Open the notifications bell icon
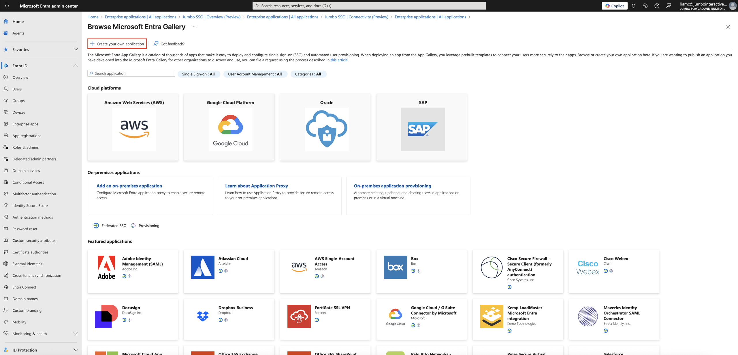 [x=633, y=6]
